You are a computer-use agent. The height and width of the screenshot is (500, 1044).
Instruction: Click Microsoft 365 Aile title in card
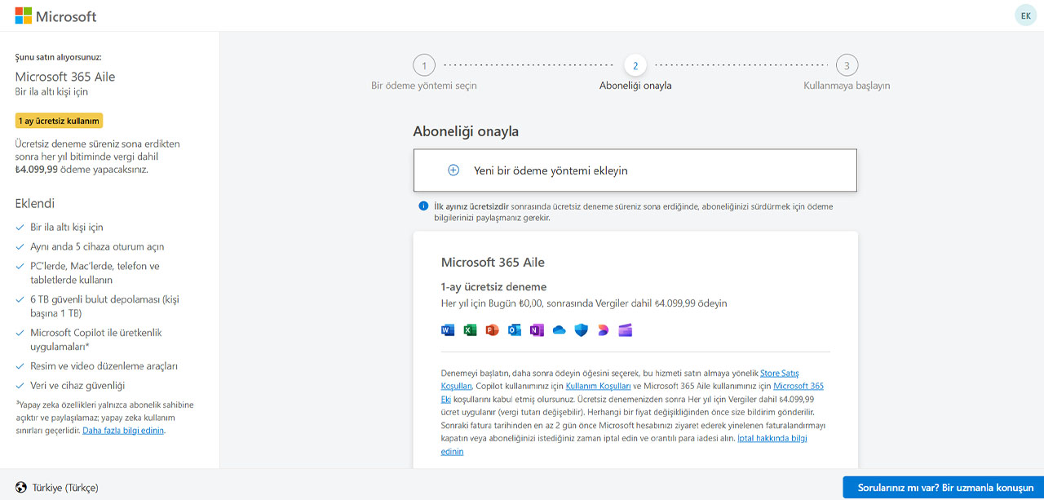pos(493,263)
